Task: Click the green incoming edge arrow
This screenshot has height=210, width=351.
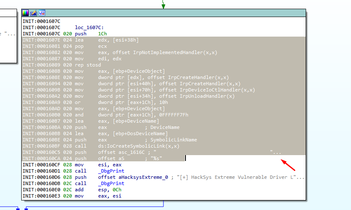Action: pyautogui.click(x=163, y=5)
